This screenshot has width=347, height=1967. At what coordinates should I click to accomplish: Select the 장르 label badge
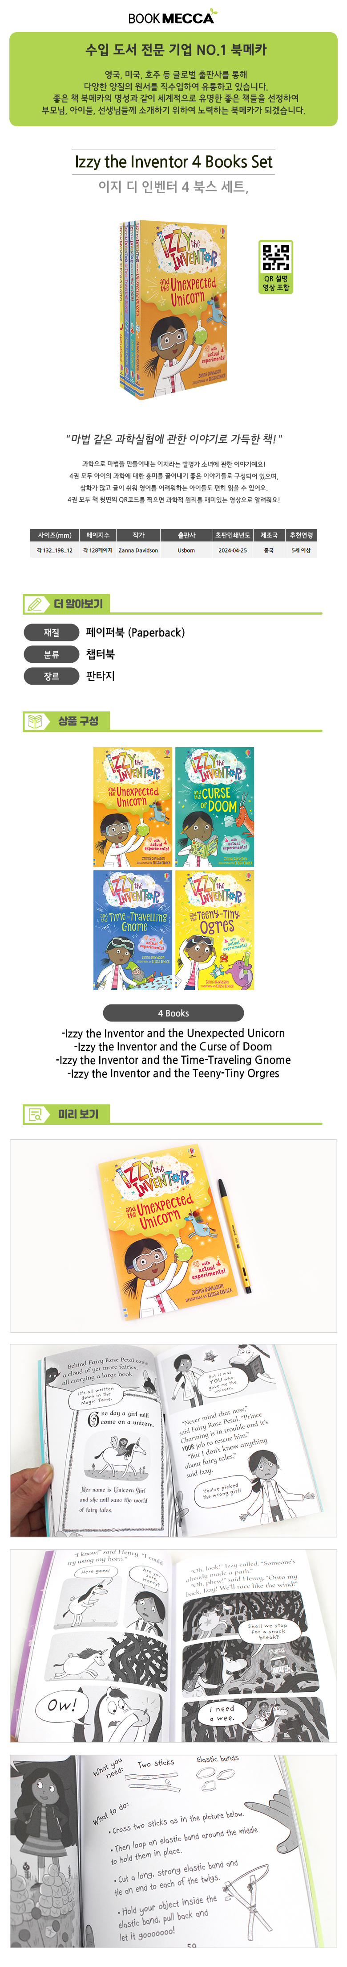[52, 676]
